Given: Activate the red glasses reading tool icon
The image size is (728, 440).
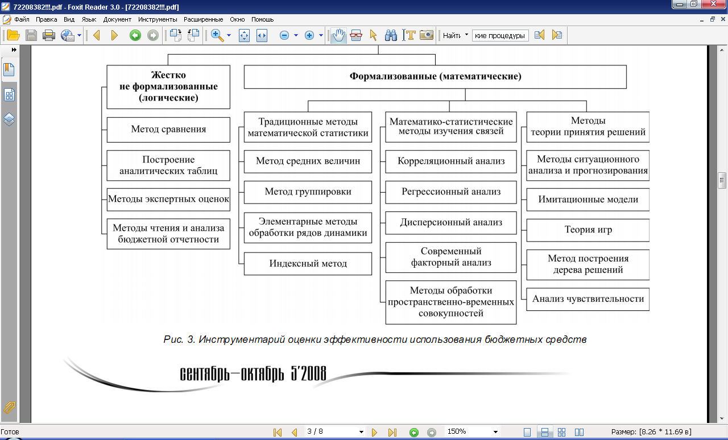Looking at the screenshot, I should click(356, 35).
